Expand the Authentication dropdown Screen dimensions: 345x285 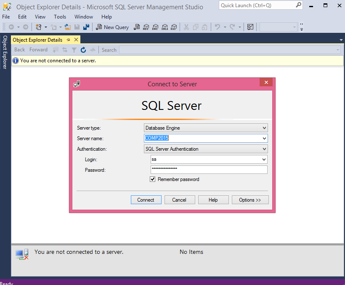coord(264,149)
